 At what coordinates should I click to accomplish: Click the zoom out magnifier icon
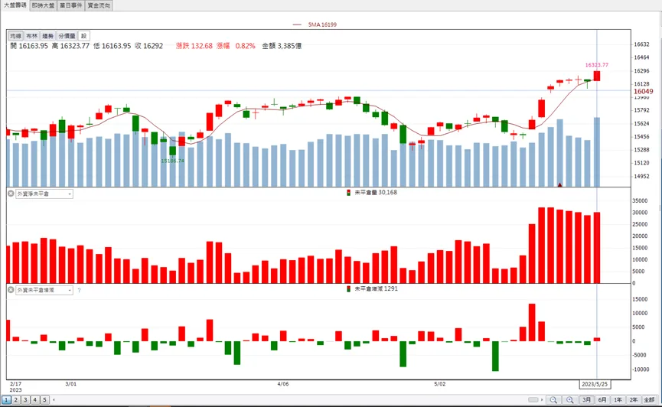553,400
